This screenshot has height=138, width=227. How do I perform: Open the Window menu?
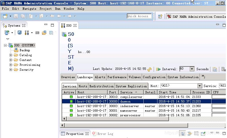tap(69, 9)
